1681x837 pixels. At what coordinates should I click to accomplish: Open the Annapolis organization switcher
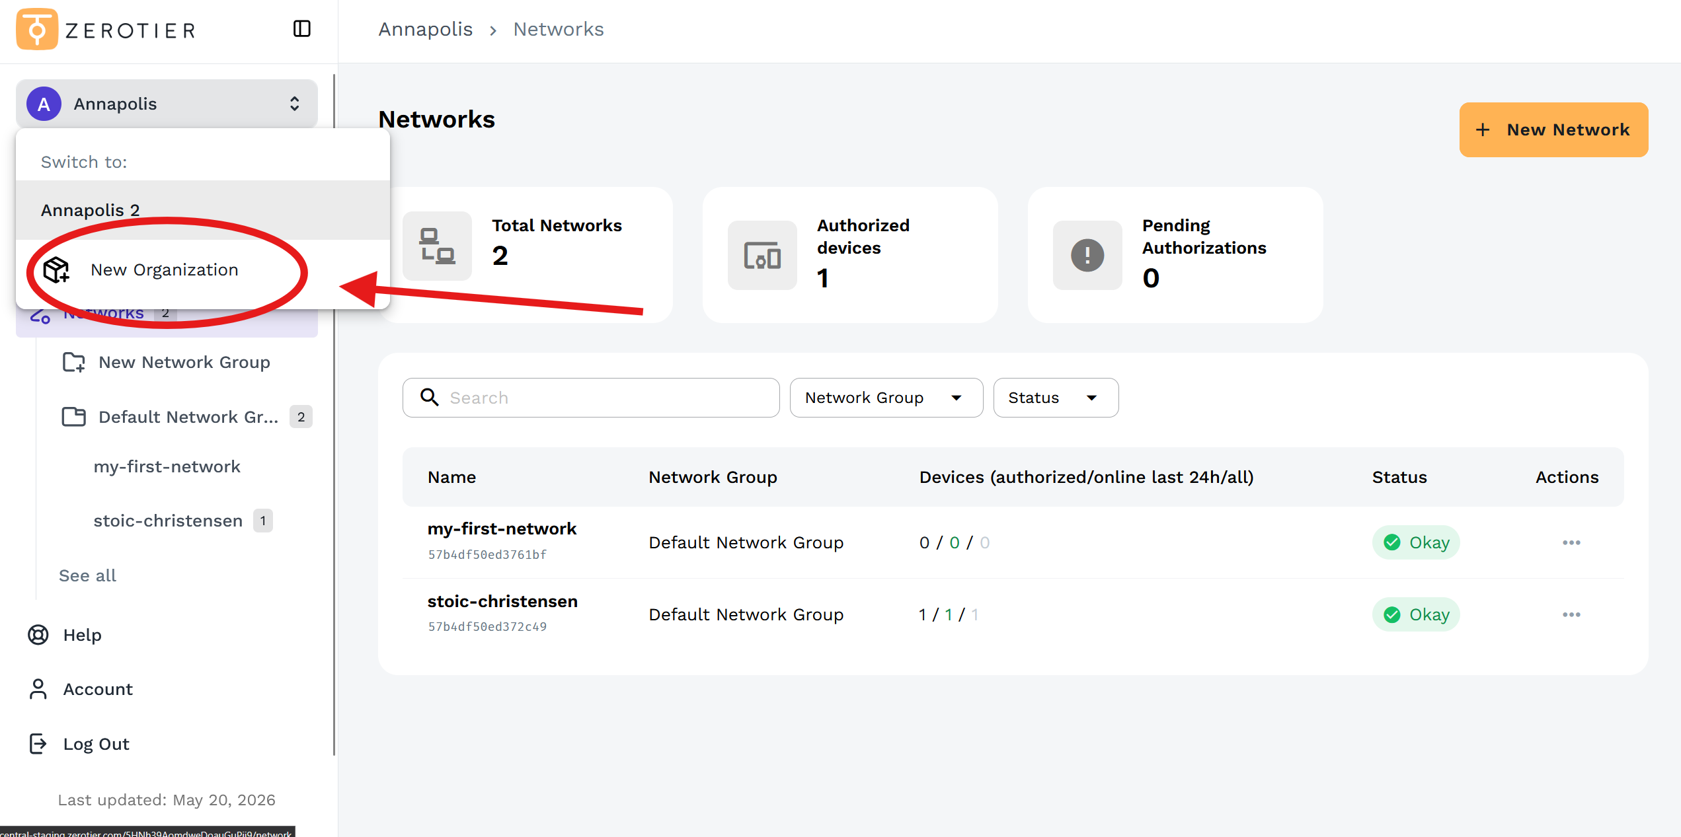coord(167,104)
